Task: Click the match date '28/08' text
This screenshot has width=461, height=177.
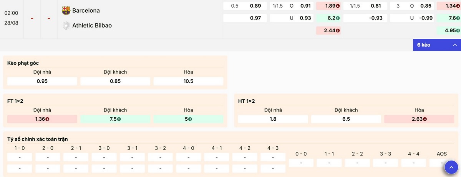Action: 11,23
